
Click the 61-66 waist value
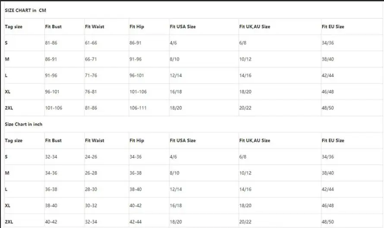(91, 43)
